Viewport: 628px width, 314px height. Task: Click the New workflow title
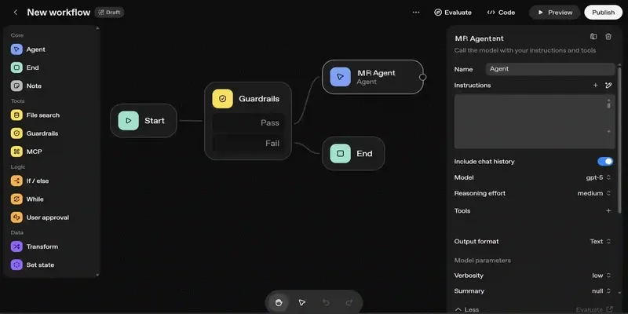tap(58, 13)
